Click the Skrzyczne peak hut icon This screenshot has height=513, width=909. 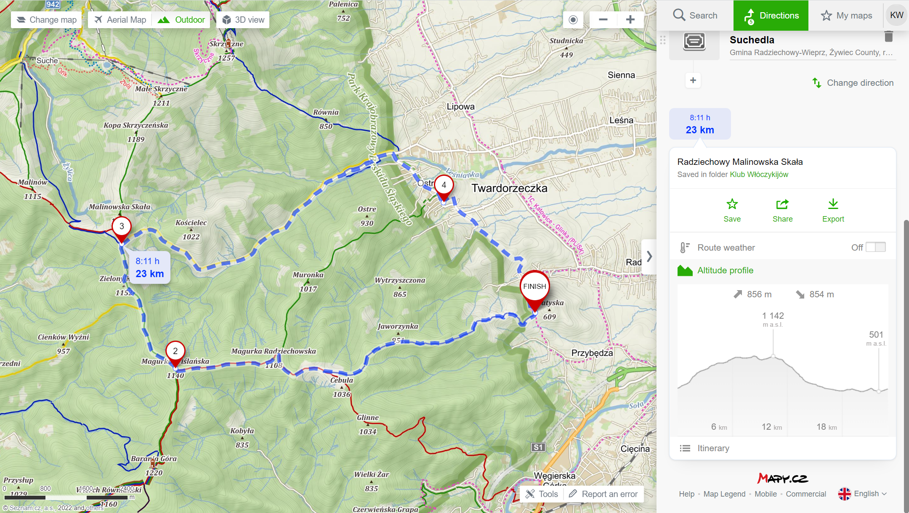point(228,43)
